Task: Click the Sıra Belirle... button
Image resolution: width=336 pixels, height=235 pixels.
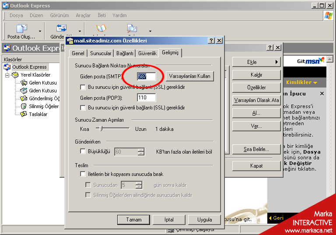Action: [256, 149]
